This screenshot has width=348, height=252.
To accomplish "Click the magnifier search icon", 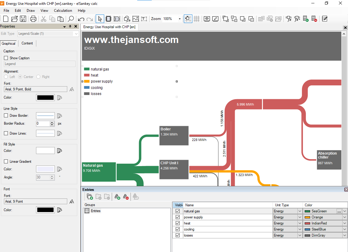I will coord(71,19).
